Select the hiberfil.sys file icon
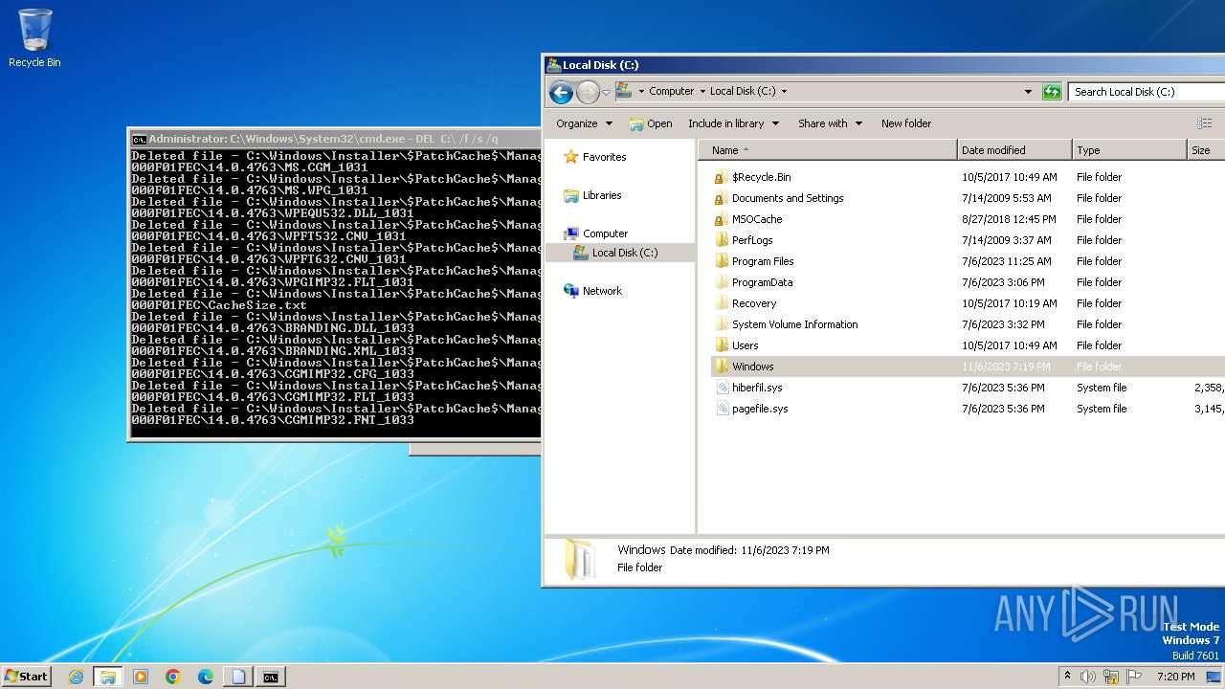 723,388
